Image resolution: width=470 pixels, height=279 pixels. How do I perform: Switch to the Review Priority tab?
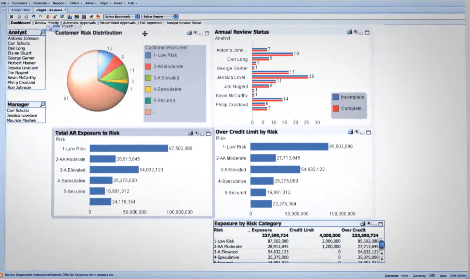[47, 23]
